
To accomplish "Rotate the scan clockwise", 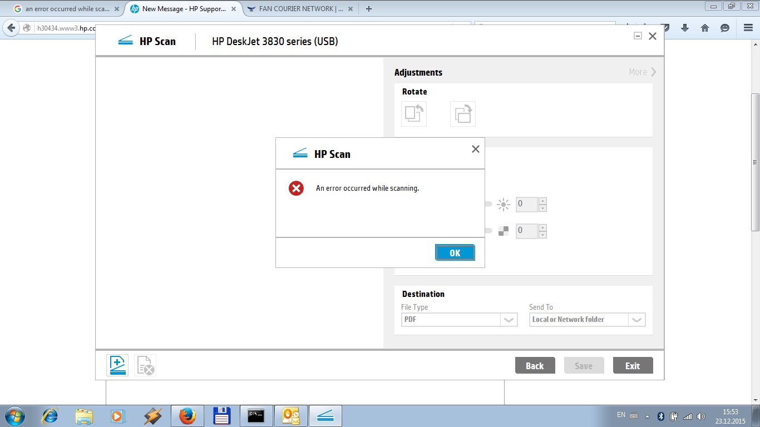I will pos(463,114).
